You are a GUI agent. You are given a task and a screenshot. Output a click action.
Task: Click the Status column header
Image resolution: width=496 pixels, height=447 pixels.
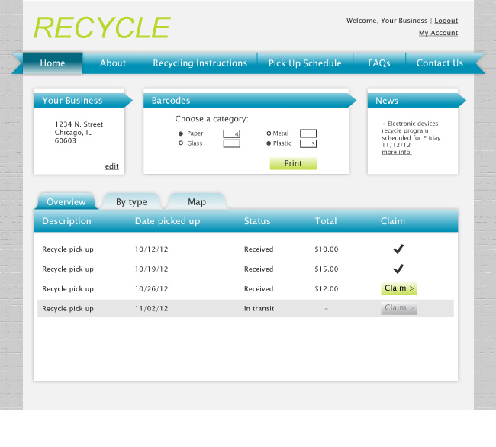pyautogui.click(x=257, y=221)
